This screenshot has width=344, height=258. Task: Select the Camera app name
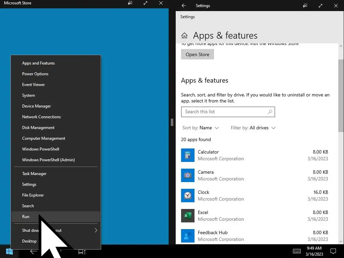tap(206, 172)
